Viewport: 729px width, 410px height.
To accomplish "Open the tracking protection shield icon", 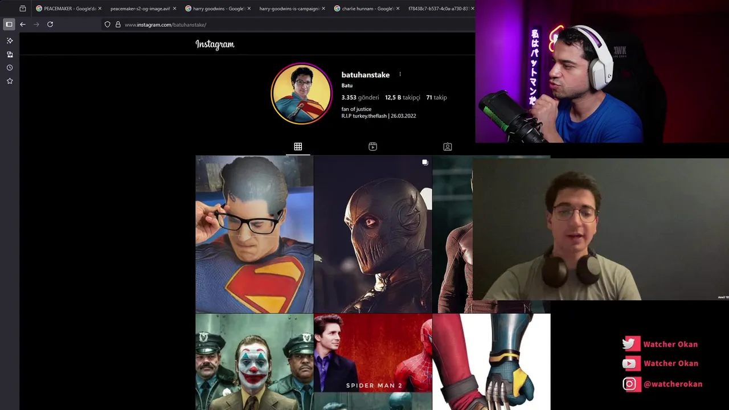I will tap(107, 24).
